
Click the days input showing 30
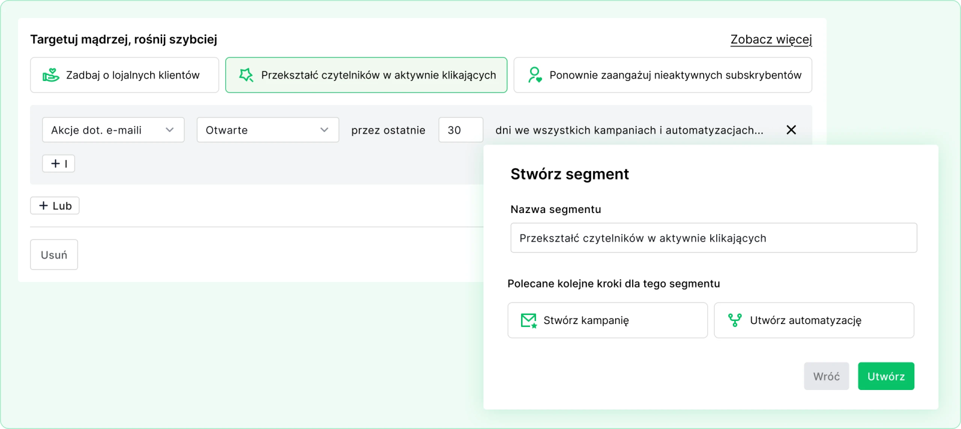pos(461,130)
